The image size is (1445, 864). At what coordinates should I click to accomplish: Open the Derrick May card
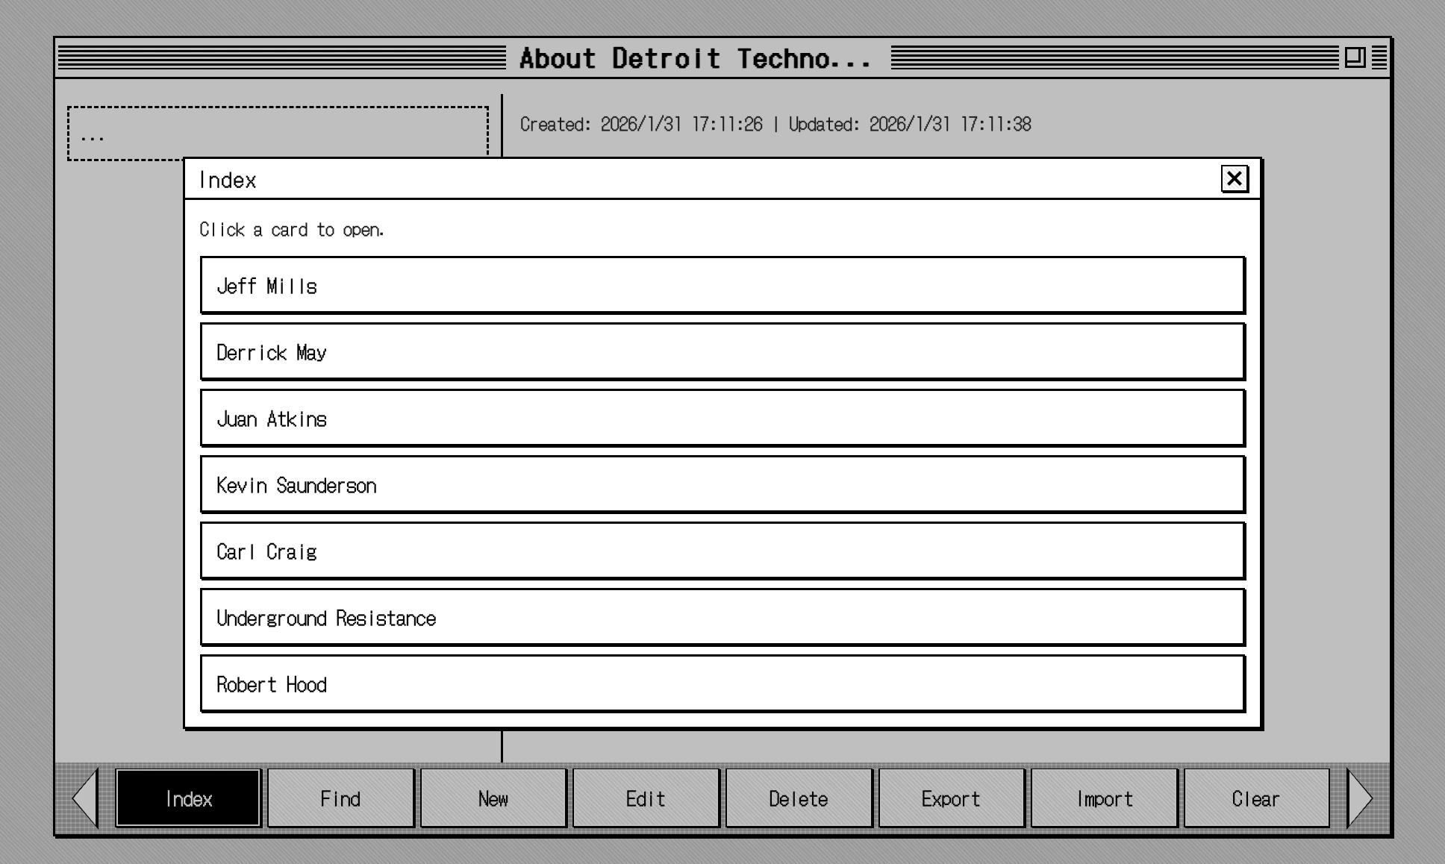[x=722, y=351]
